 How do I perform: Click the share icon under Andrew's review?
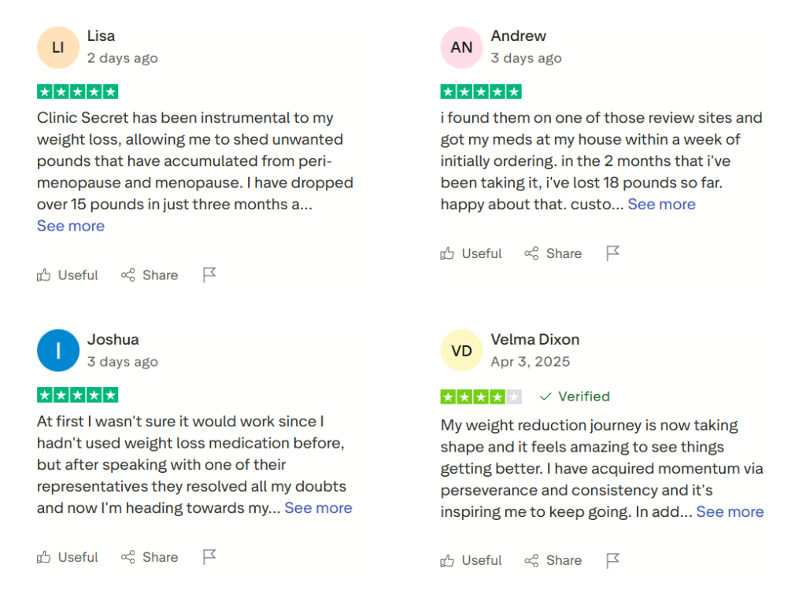tap(532, 253)
